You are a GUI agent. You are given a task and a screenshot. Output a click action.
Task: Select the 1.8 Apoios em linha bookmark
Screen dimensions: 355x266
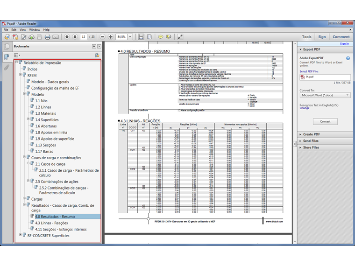(x=51, y=133)
